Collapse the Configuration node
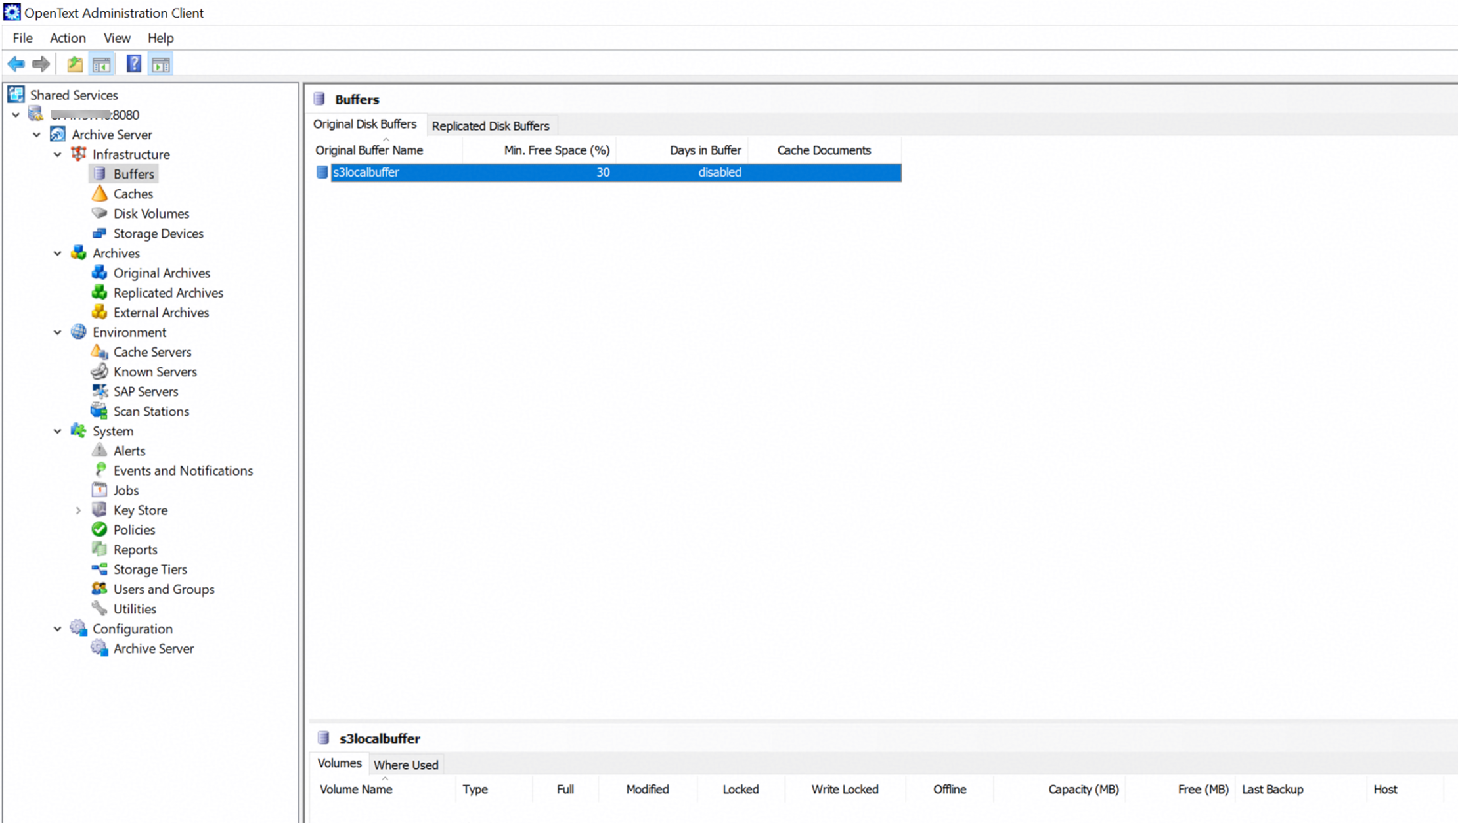 (x=58, y=629)
